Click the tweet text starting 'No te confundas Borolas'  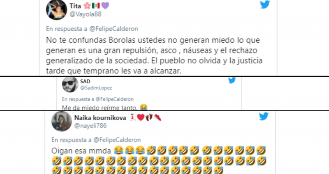click(154, 55)
